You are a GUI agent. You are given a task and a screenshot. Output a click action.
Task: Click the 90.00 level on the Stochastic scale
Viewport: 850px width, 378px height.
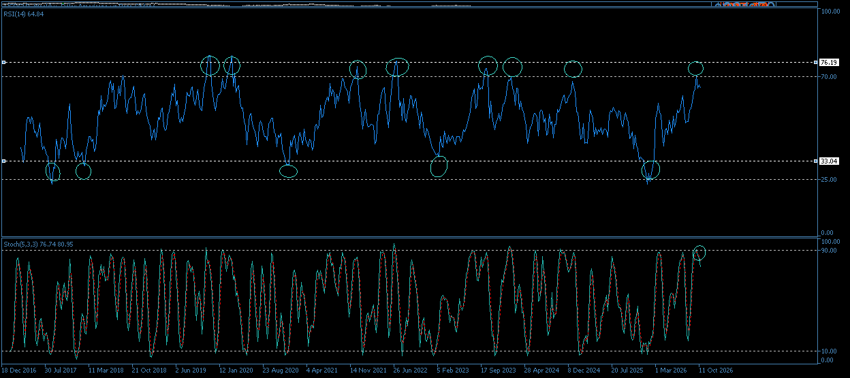(828, 251)
